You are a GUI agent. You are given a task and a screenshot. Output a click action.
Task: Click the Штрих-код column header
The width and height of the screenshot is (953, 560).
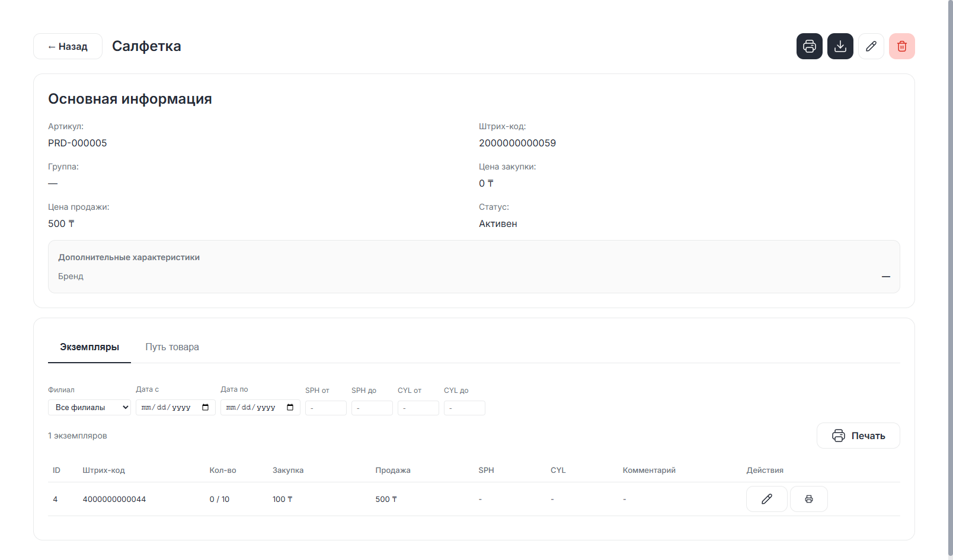pos(104,471)
